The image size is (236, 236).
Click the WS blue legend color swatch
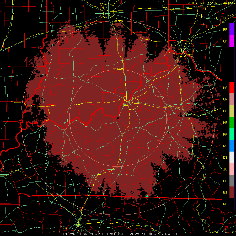[232, 146]
